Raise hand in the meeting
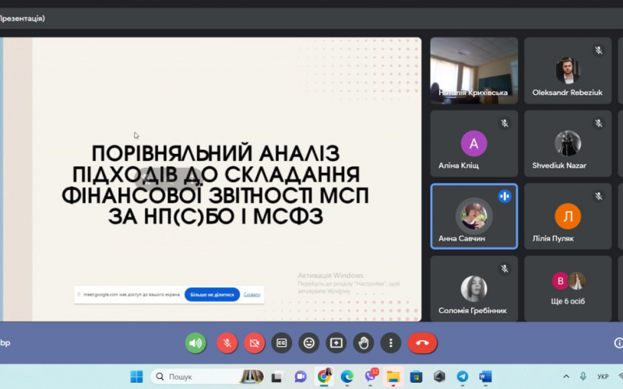This screenshot has height=389, width=623. [363, 342]
